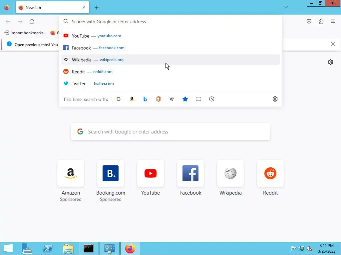The height and width of the screenshot is (255, 341).
Task: Select the New Tab tab
Action: [x=52, y=7]
